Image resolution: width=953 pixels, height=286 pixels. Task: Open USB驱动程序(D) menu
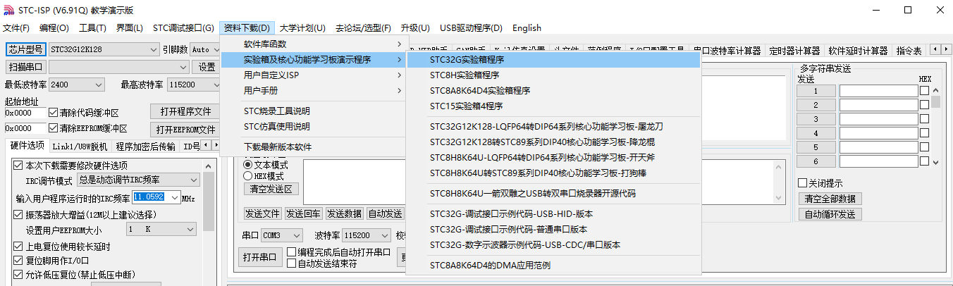click(471, 28)
